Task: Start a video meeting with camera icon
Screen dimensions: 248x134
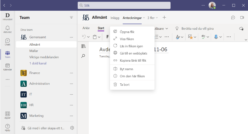Action: [242, 18]
